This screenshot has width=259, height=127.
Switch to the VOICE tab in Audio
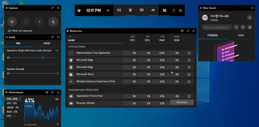click(x=47, y=43)
